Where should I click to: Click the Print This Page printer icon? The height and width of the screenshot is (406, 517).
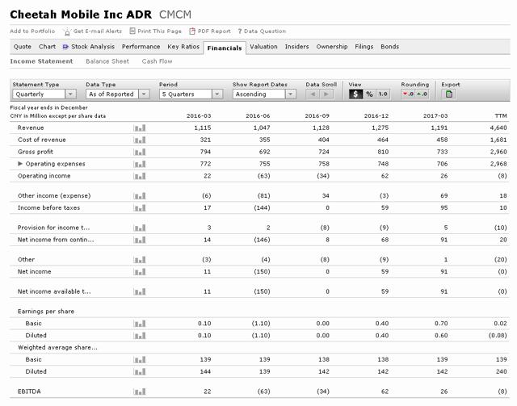pyautogui.click(x=132, y=31)
